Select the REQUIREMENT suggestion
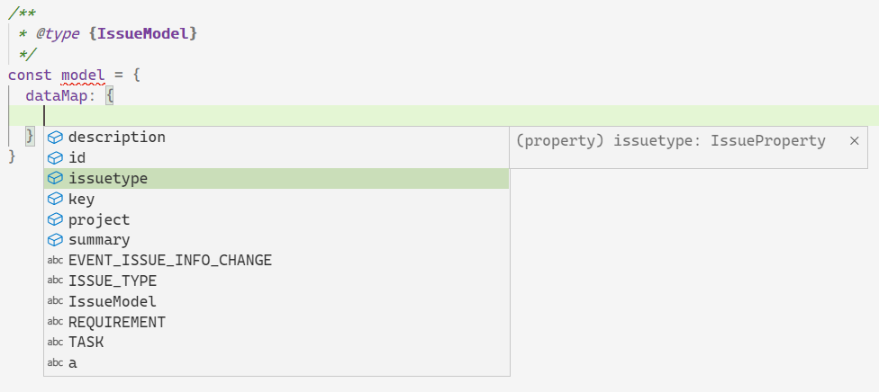 117,323
